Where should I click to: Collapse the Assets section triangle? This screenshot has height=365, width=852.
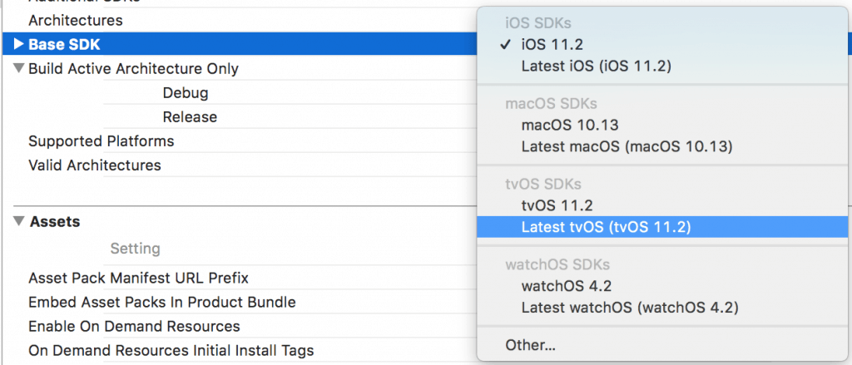[x=19, y=222]
